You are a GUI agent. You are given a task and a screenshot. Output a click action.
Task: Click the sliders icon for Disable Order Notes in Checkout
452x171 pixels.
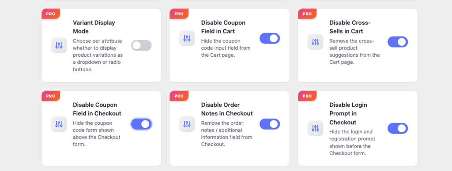pyautogui.click(x=187, y=124)
